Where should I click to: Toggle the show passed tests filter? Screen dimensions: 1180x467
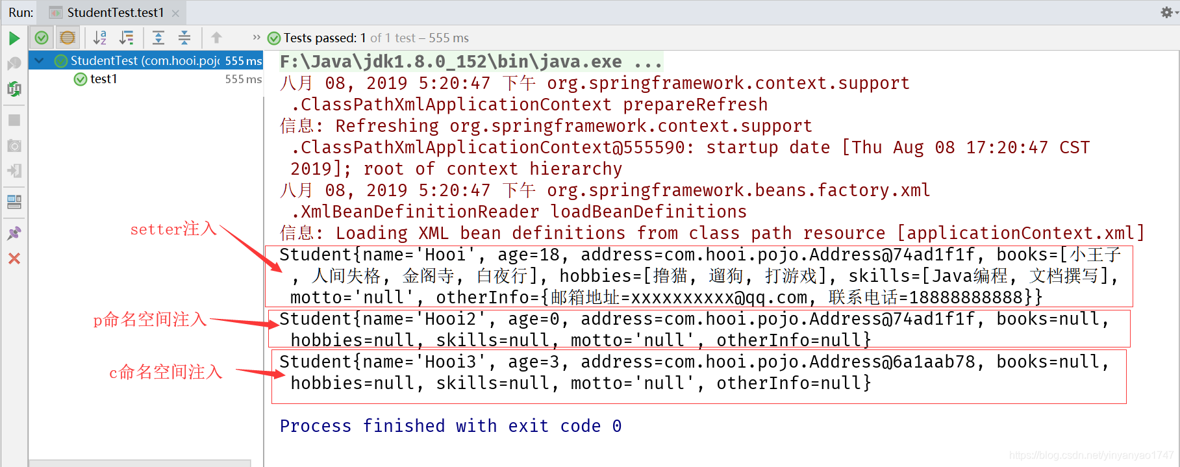[x=42, y=38]
